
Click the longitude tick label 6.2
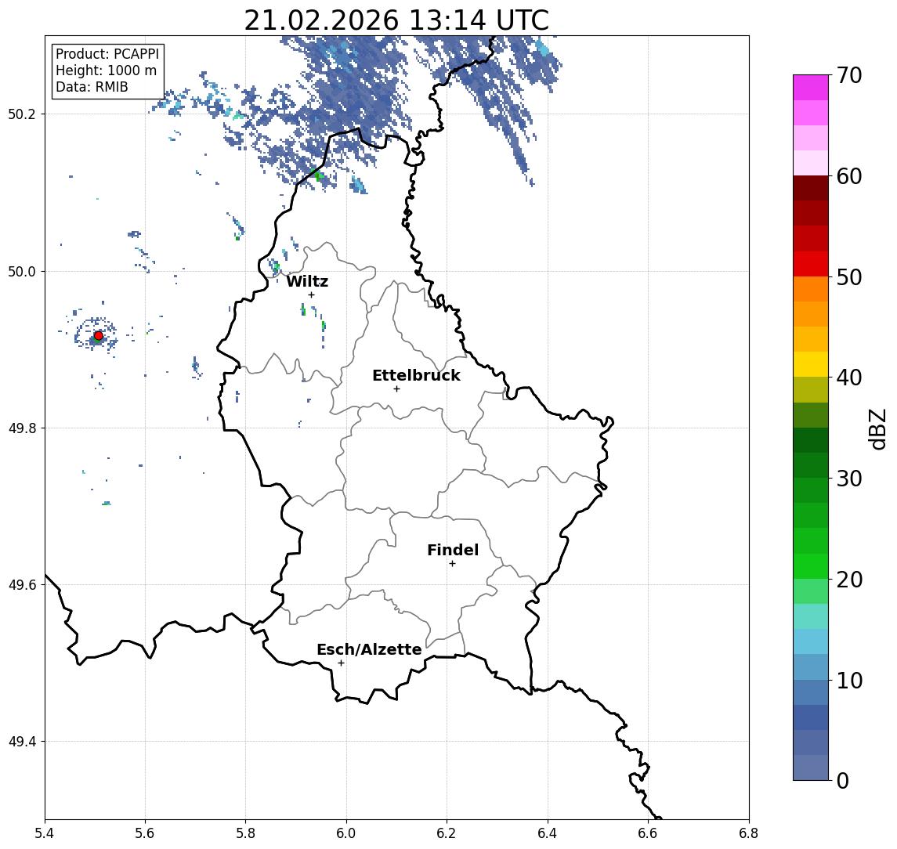(x=447, y=833)
